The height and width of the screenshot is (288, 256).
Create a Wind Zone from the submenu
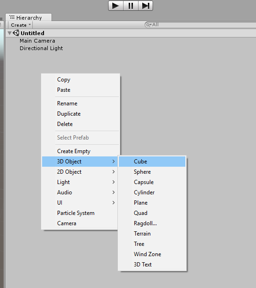tap(152, 254)
